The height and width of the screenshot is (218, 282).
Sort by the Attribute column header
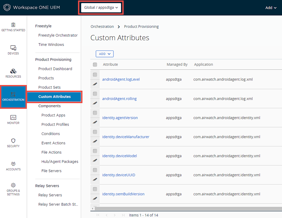(110, 65)
